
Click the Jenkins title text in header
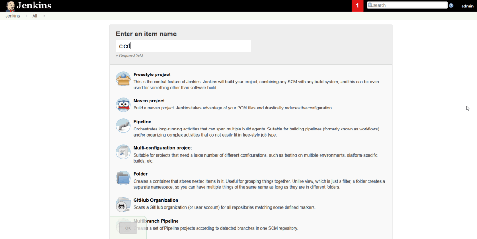click(34, 6)
